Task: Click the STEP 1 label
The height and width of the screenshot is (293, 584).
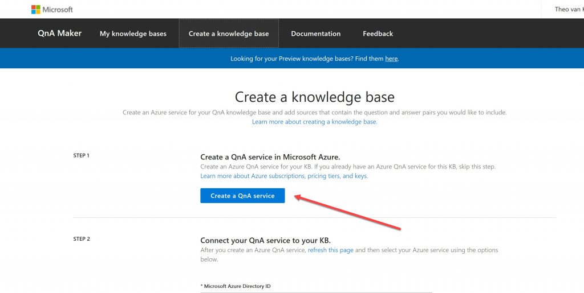Action: click(82, 155)
